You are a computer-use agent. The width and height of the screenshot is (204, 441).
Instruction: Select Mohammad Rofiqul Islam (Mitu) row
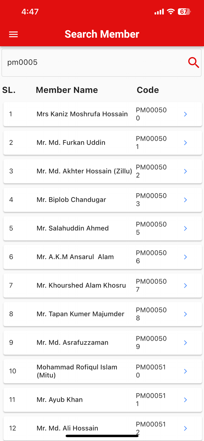(x=77, y=371)
